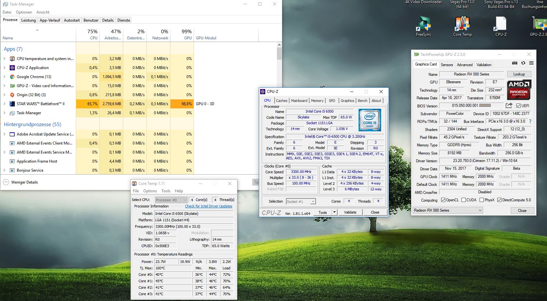
Task: Sort processes by the Name column header
Action: point(38,35)
